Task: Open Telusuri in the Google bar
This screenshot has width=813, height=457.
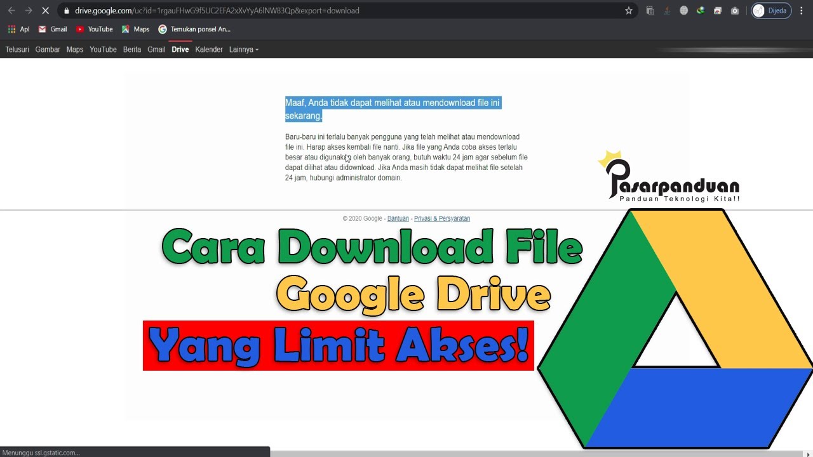Action: [x=17, y=50]
